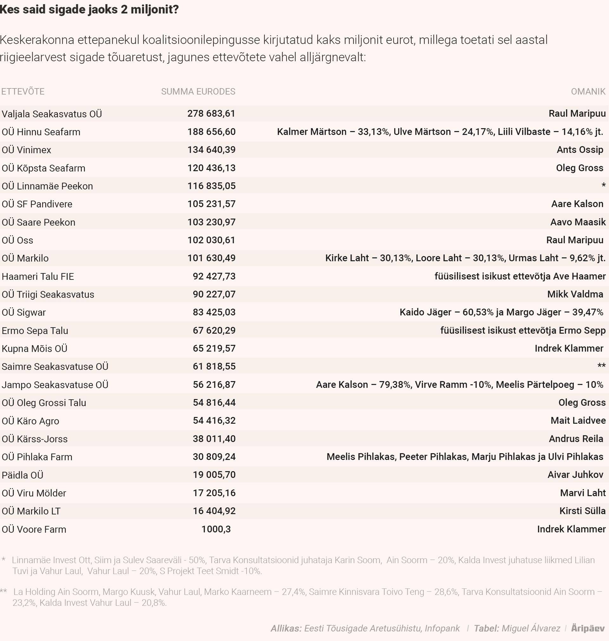Image resolution: width=609 pixels, height=641 pixels.
Task: Click the SUMMA EURODES column header
Action: click(198, 92)
